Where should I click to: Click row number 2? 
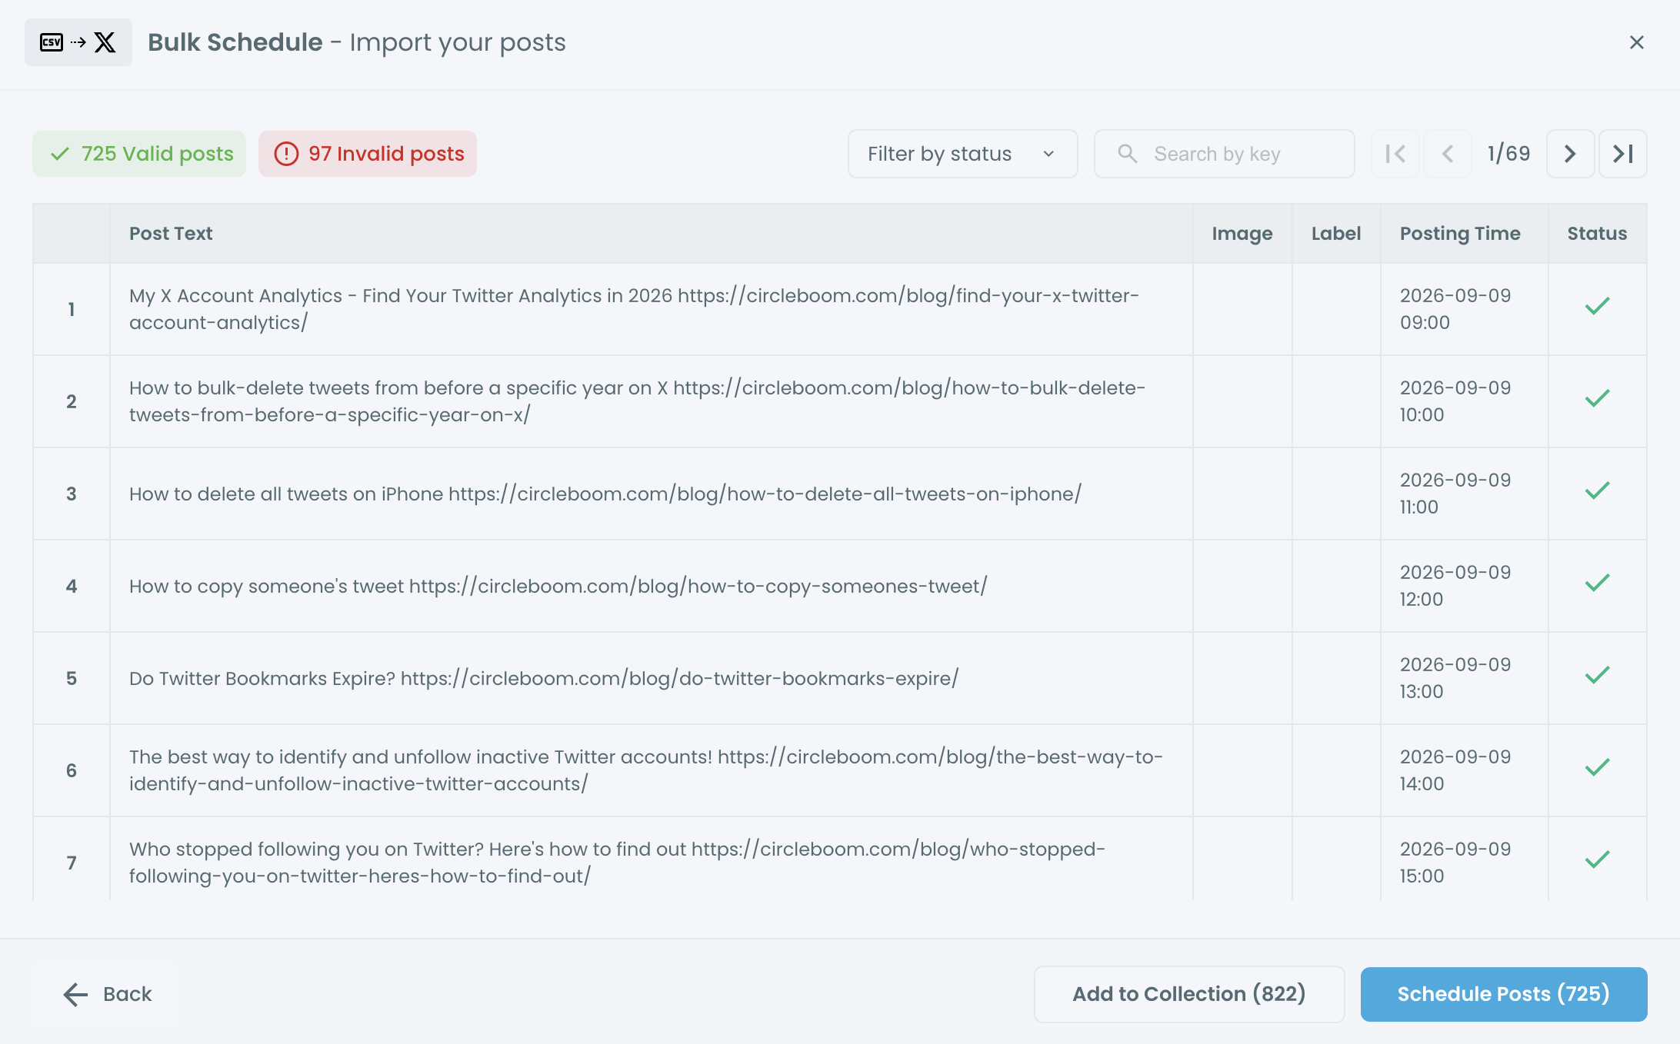coord(72,401)
